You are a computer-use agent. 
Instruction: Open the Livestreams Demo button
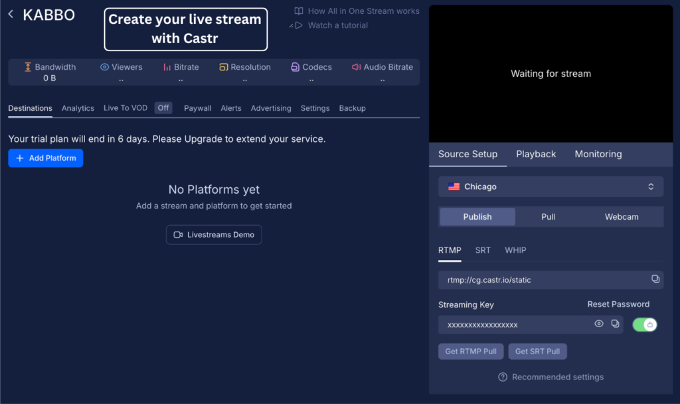coord(214,235)
